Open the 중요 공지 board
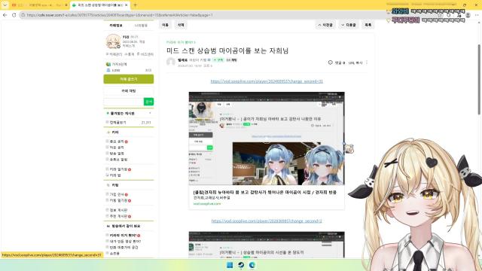 [x=117, y=142]
